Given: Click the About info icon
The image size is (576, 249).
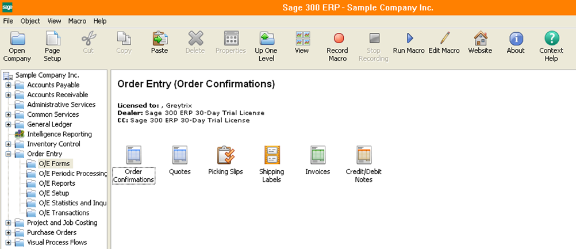Looking at the screenshot, I should click(516, 38).
